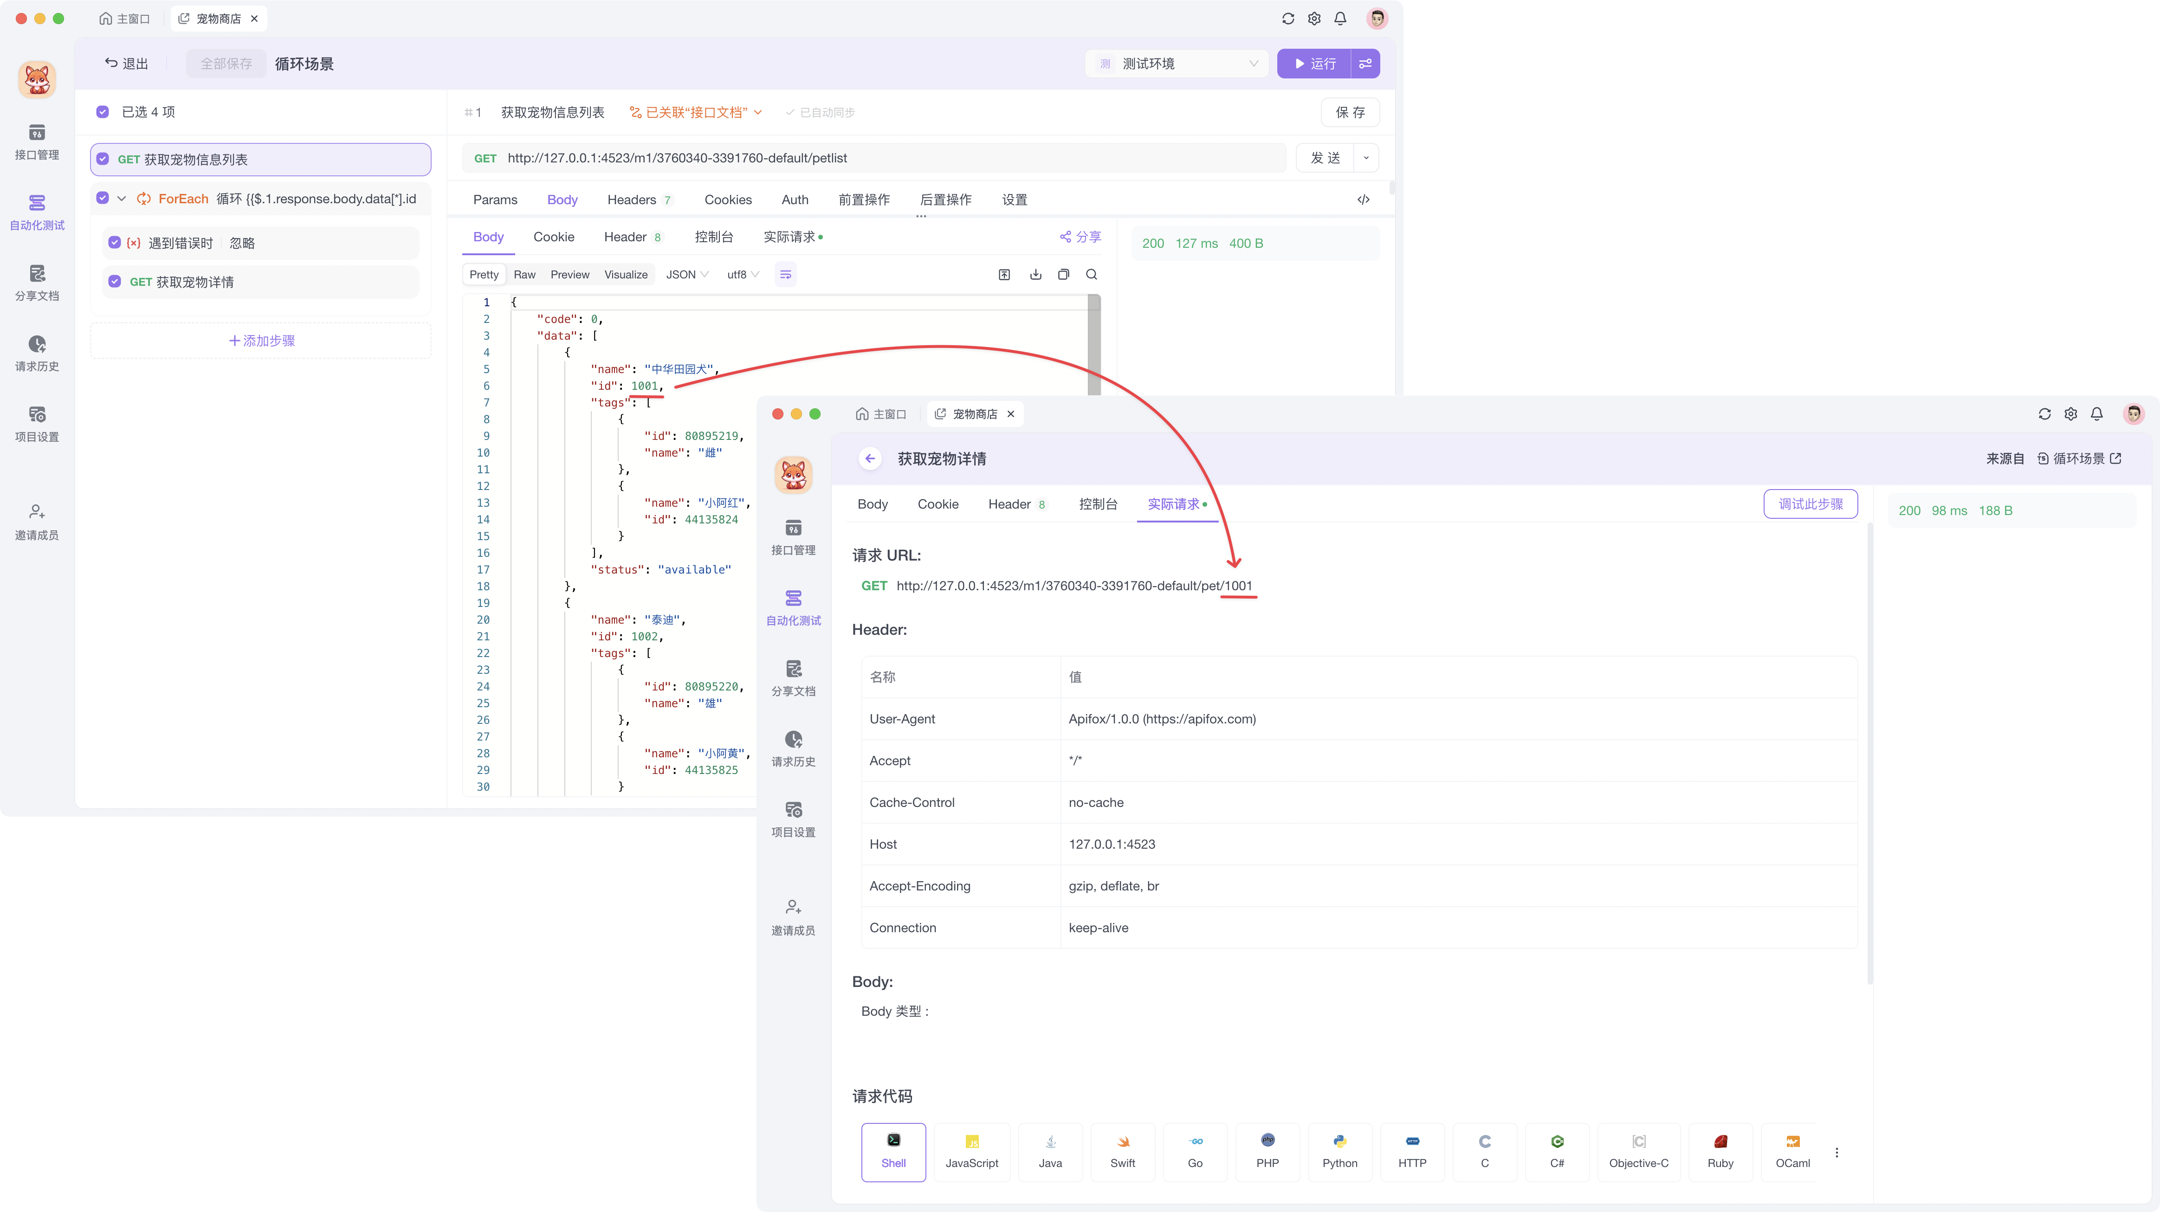The image size is (2160, 1212).
Task: Open 接口管理 panel in left sidebar
Action: [37, 142]
